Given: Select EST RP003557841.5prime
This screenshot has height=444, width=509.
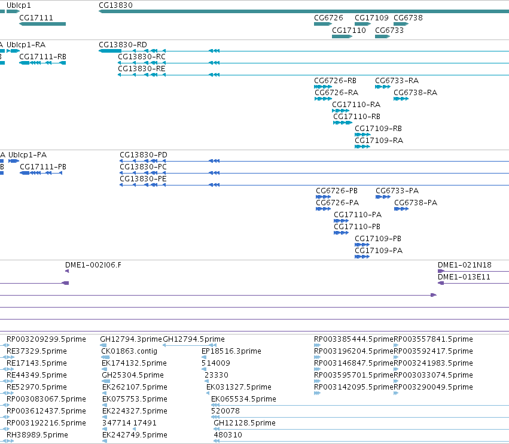Looking at the screenshot, I should coord(433,339).
